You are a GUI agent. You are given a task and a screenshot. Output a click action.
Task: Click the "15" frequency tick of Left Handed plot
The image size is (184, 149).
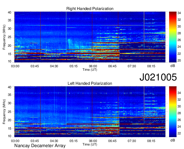(9, 129)
